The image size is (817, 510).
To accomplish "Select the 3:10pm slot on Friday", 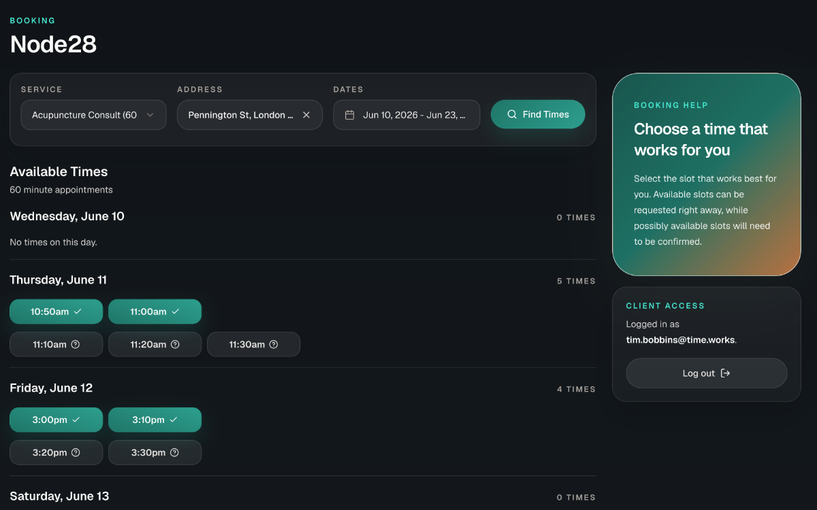I will (155, 420).
